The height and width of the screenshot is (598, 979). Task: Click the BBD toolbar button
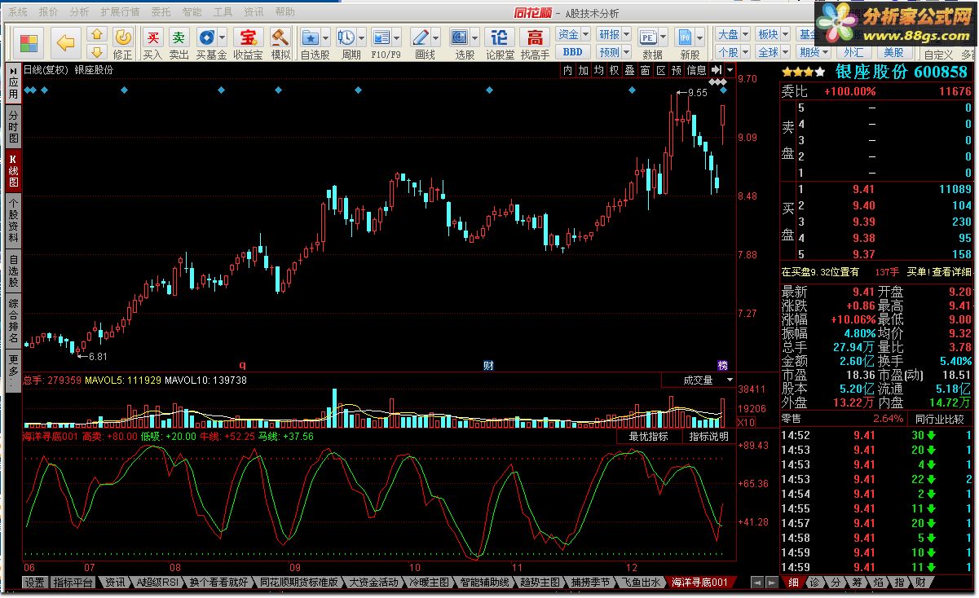572,52
